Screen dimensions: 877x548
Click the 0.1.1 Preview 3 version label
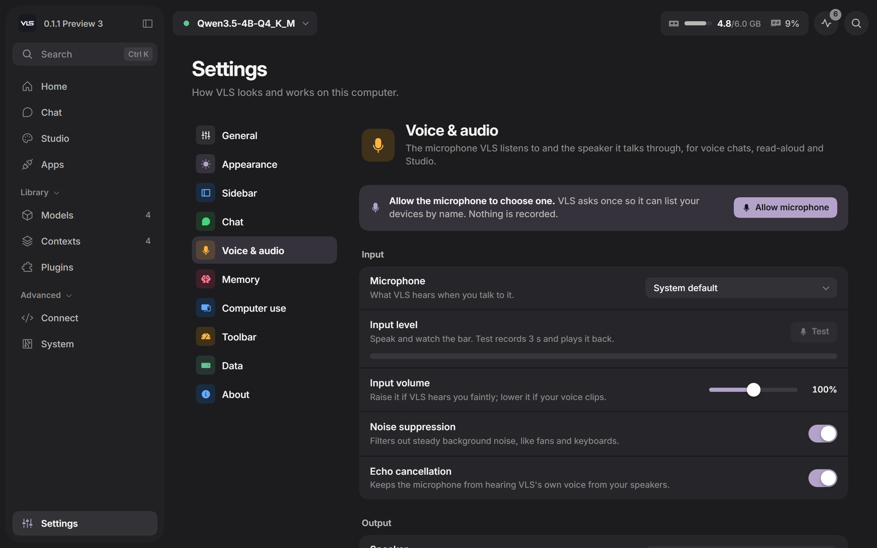73,24
